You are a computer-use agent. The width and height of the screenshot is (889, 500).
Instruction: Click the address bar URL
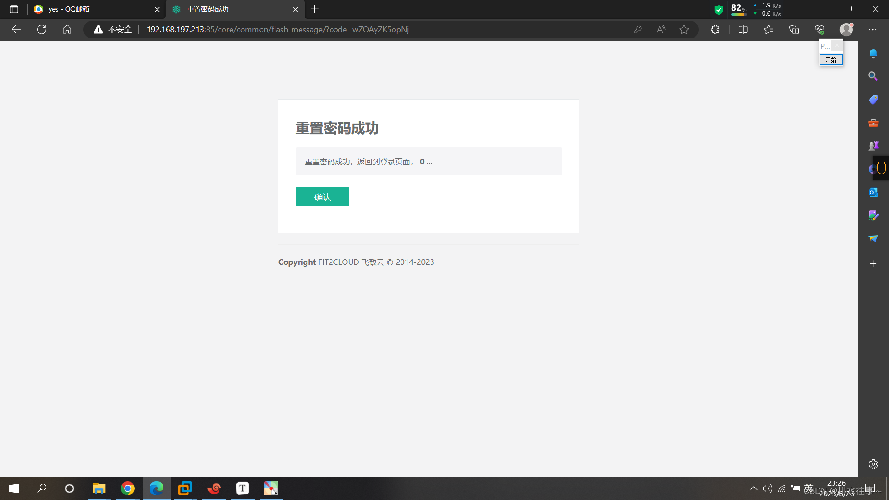point(278,30)
